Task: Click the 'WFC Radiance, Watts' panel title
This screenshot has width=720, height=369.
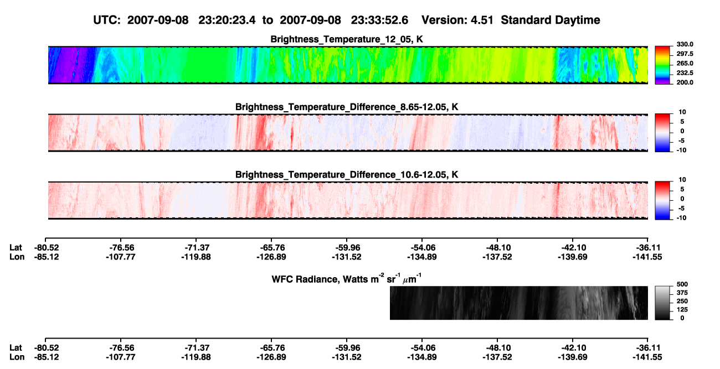Action: click(347, 278)
